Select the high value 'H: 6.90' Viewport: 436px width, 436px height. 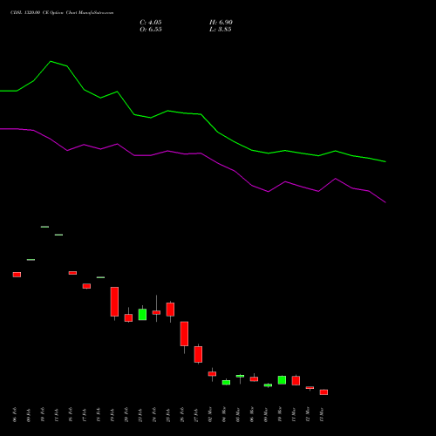click(x=221, y=23)
